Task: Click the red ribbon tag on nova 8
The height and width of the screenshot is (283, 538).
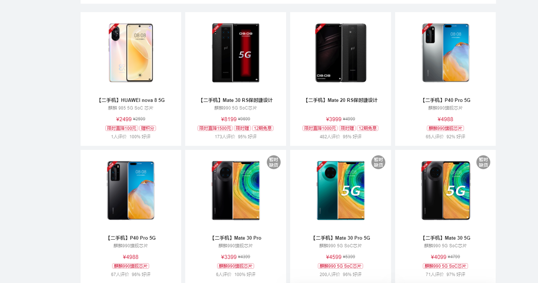Action: pos(113,29)
